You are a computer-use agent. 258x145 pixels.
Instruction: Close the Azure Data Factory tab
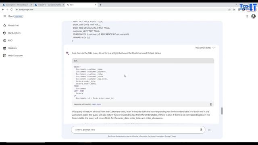coord(63,5)
